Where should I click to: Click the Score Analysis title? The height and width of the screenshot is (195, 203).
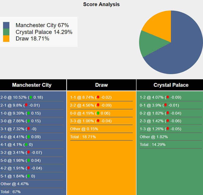[102, 4]
